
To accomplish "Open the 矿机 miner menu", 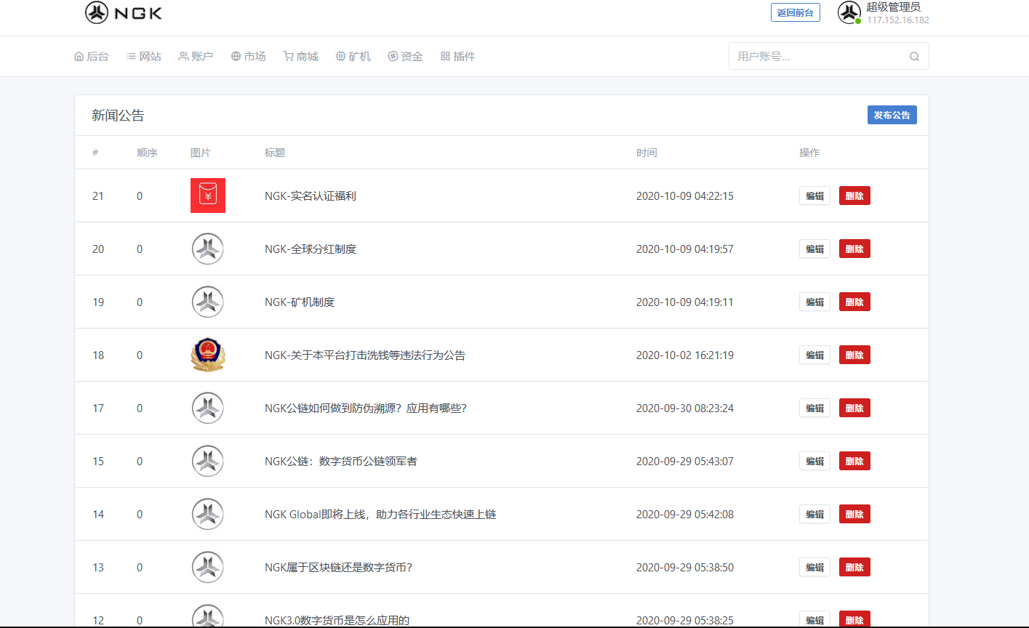I will click(x=353, y=57).
